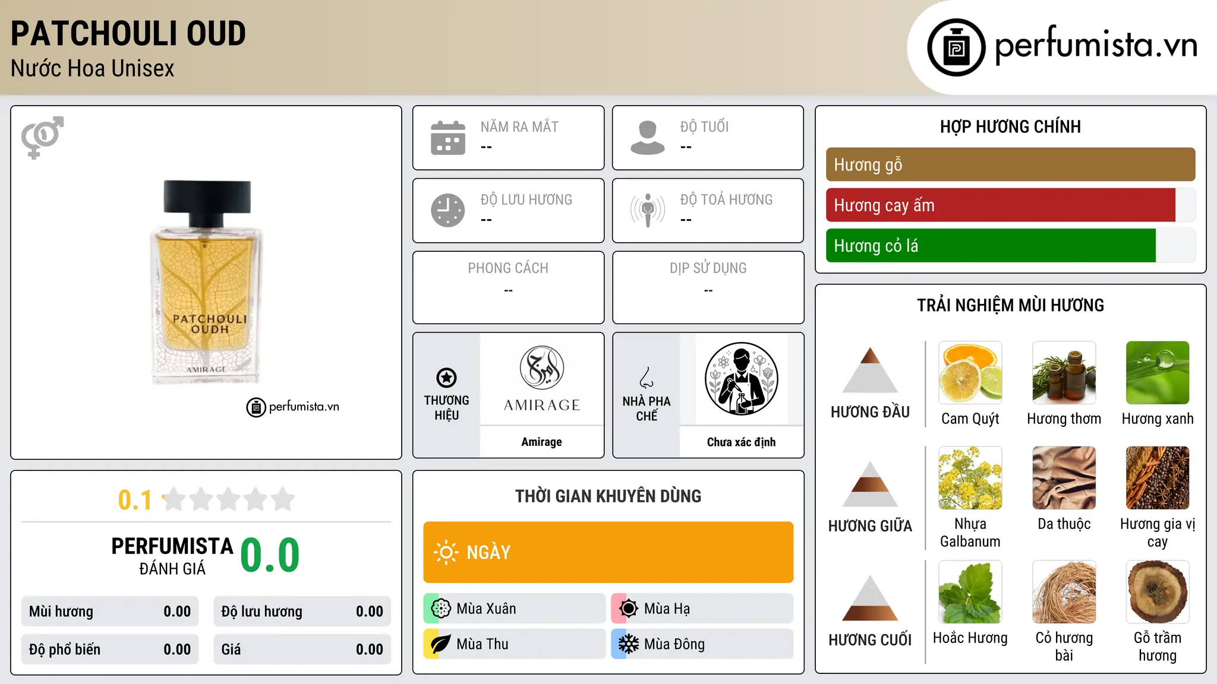Click the leaf icon for Mùa Thu
The image size is (1217, 684).
[x=441, y=644]
